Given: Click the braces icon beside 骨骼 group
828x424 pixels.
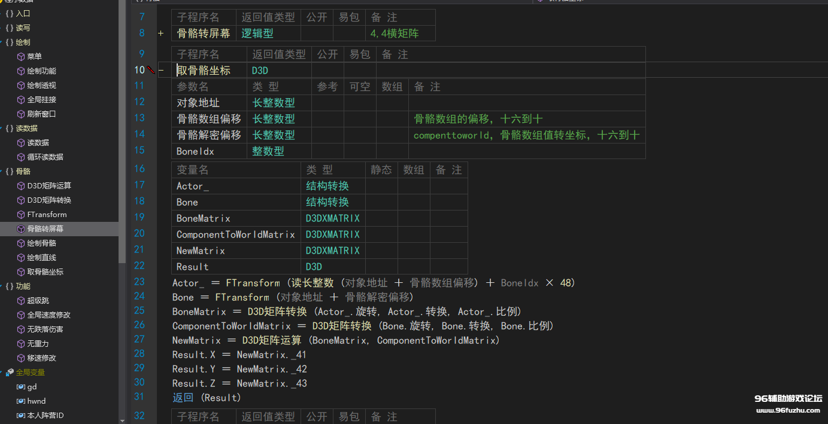Looking at the screenshot, I should coord(10,172).
